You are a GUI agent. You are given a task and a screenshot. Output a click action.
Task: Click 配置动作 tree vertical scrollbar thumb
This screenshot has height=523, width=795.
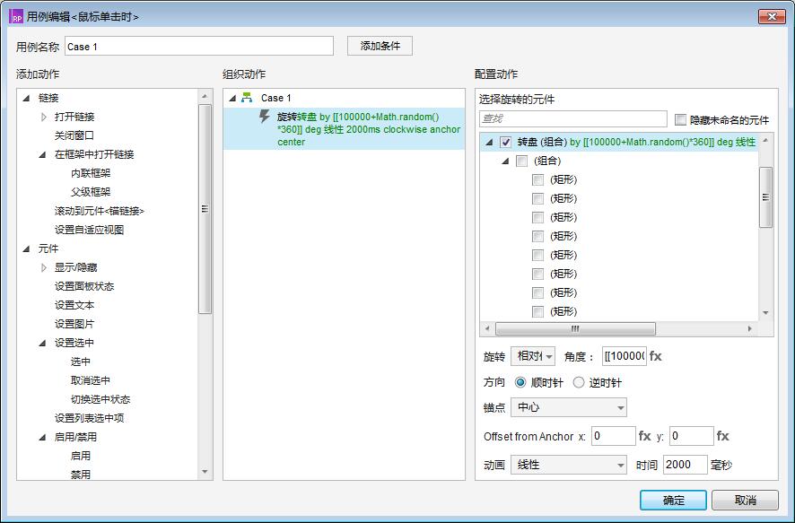[765, 197]
